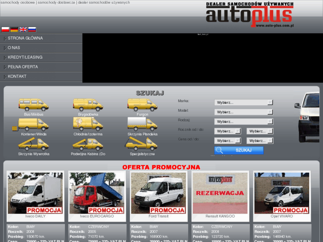323x242 pixels.
Task: Select the Skrzynia Plandeka truck icon
Action: point(142,124)
